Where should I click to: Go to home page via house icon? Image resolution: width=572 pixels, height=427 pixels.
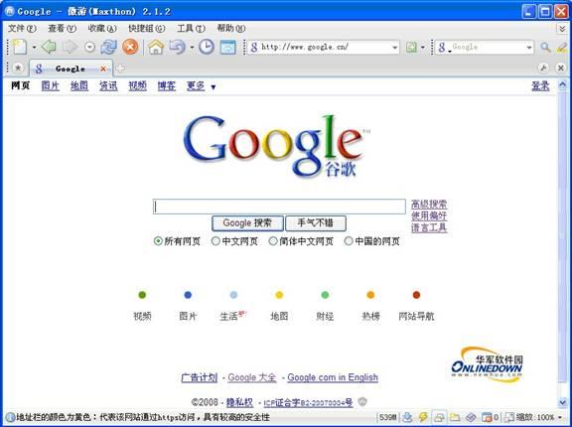(156, 47)
